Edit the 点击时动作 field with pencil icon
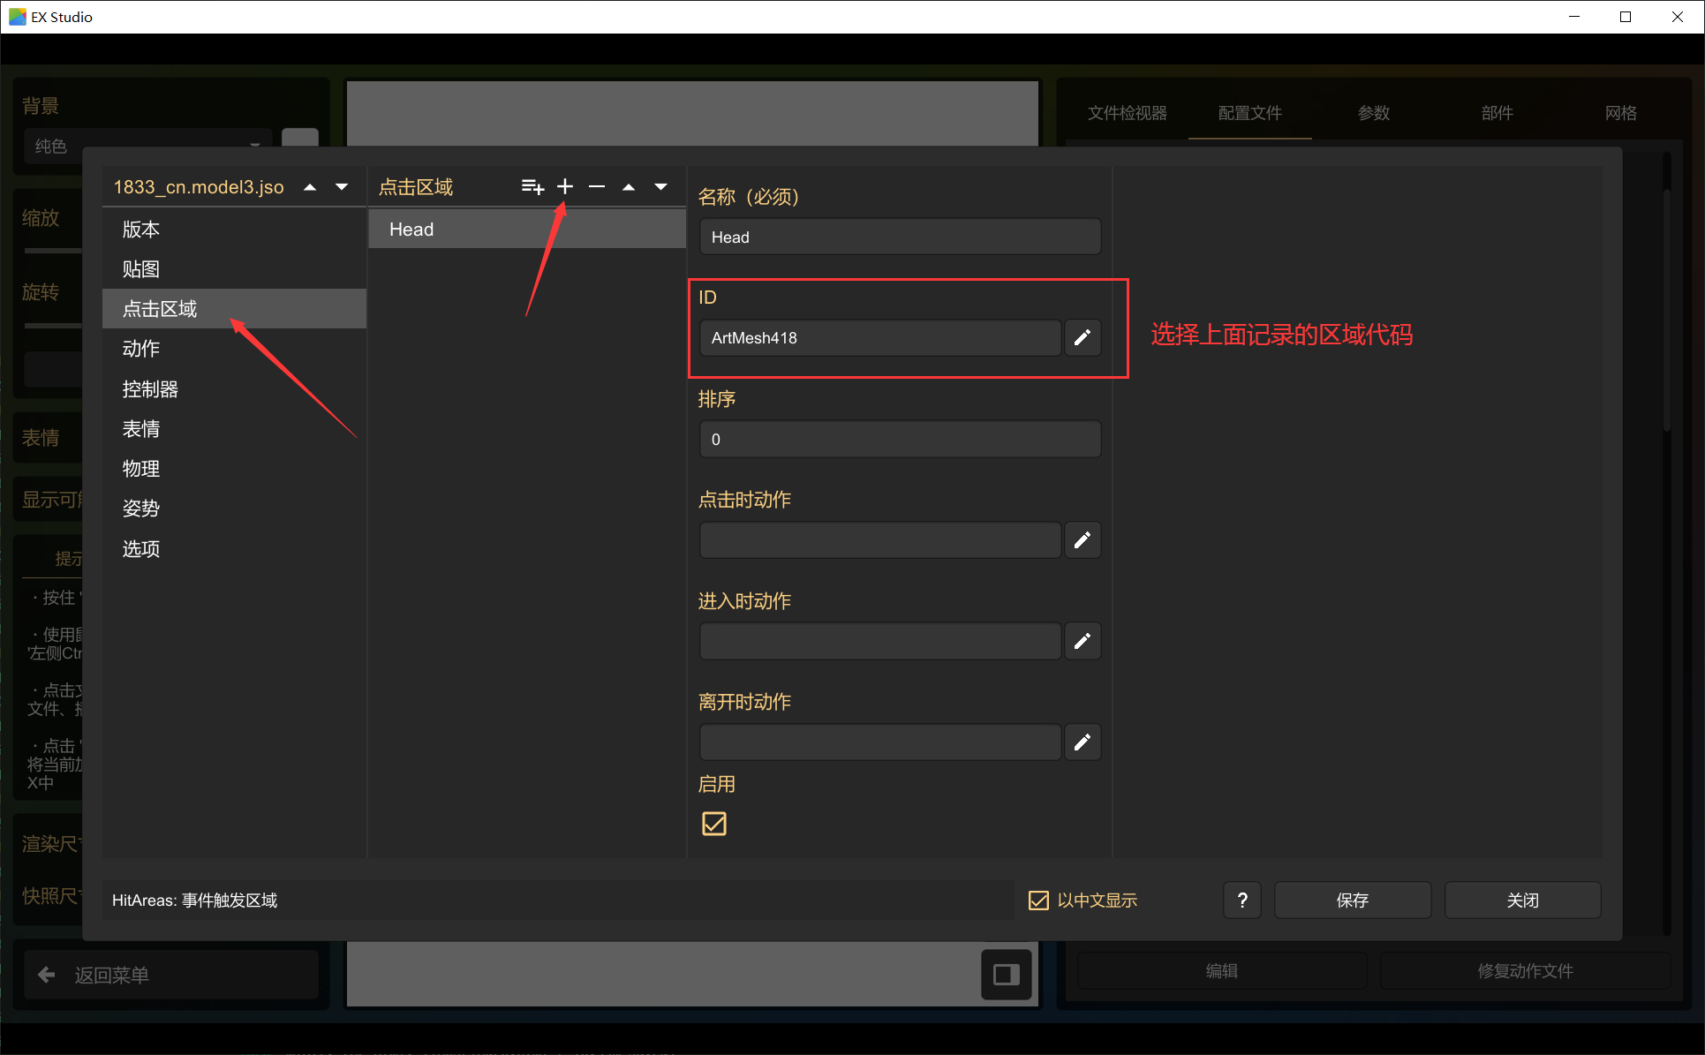Image resolution: width=1705 pixels, height=1055 pixels. tap(1083, 539)
